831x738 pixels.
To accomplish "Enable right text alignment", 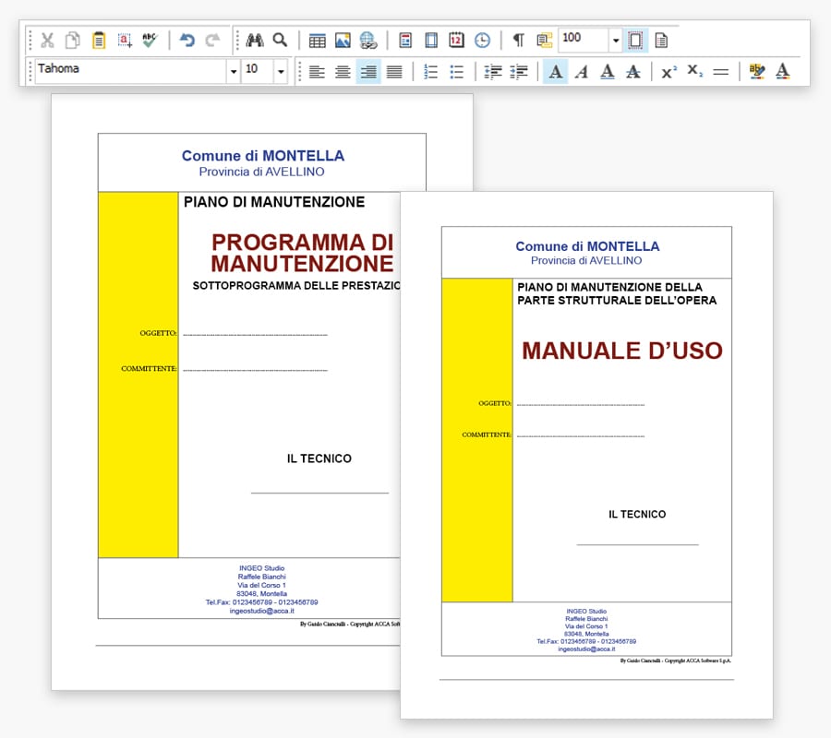I will 368,72.
